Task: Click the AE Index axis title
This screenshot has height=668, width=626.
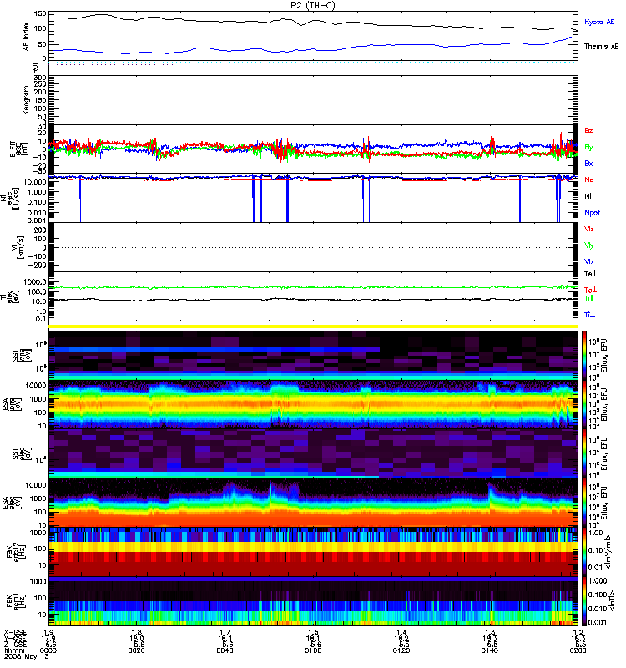Action: click(x=26, y=37)
